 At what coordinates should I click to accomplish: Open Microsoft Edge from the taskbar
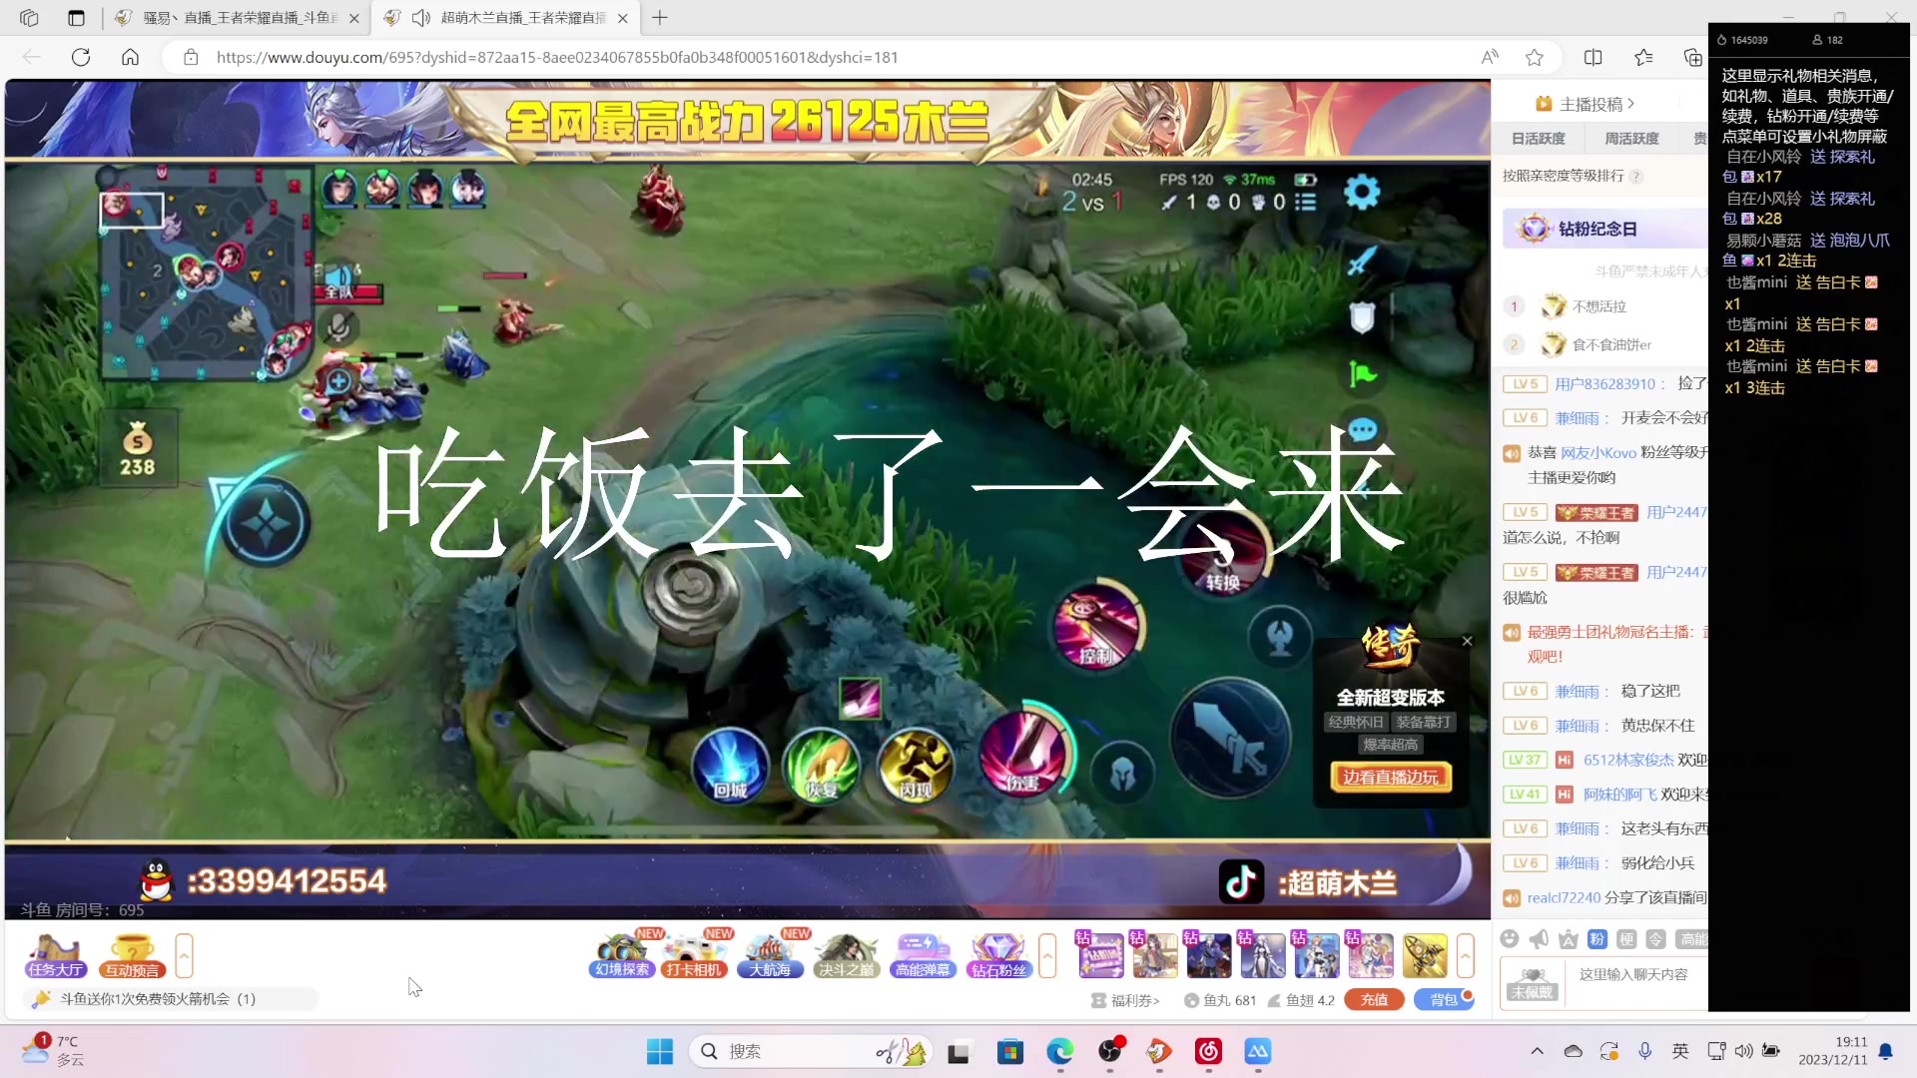1059,1051
